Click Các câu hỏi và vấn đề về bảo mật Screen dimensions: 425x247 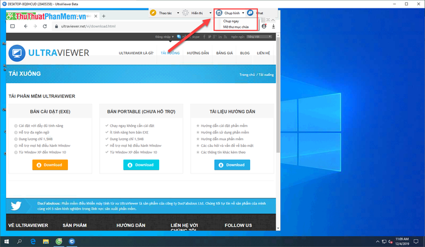click(x=227, y=146)
